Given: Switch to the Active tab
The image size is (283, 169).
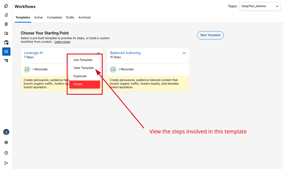Looking at the screenshot, I should (x=38, y=17).
